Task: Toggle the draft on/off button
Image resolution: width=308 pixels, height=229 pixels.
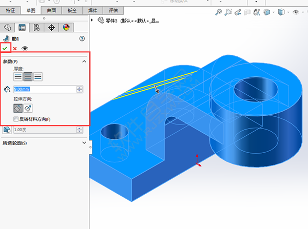Action: (x=7, y=130)
